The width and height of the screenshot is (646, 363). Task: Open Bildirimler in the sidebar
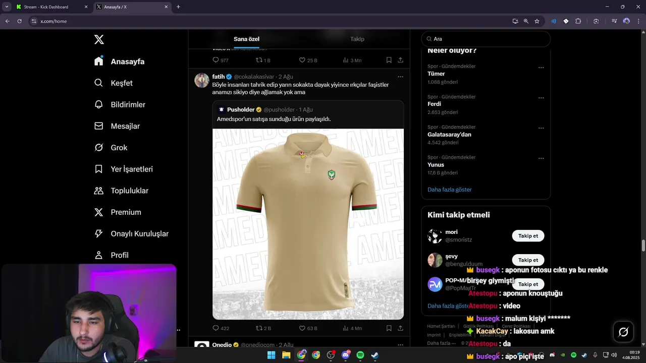(x=120, y=104)
